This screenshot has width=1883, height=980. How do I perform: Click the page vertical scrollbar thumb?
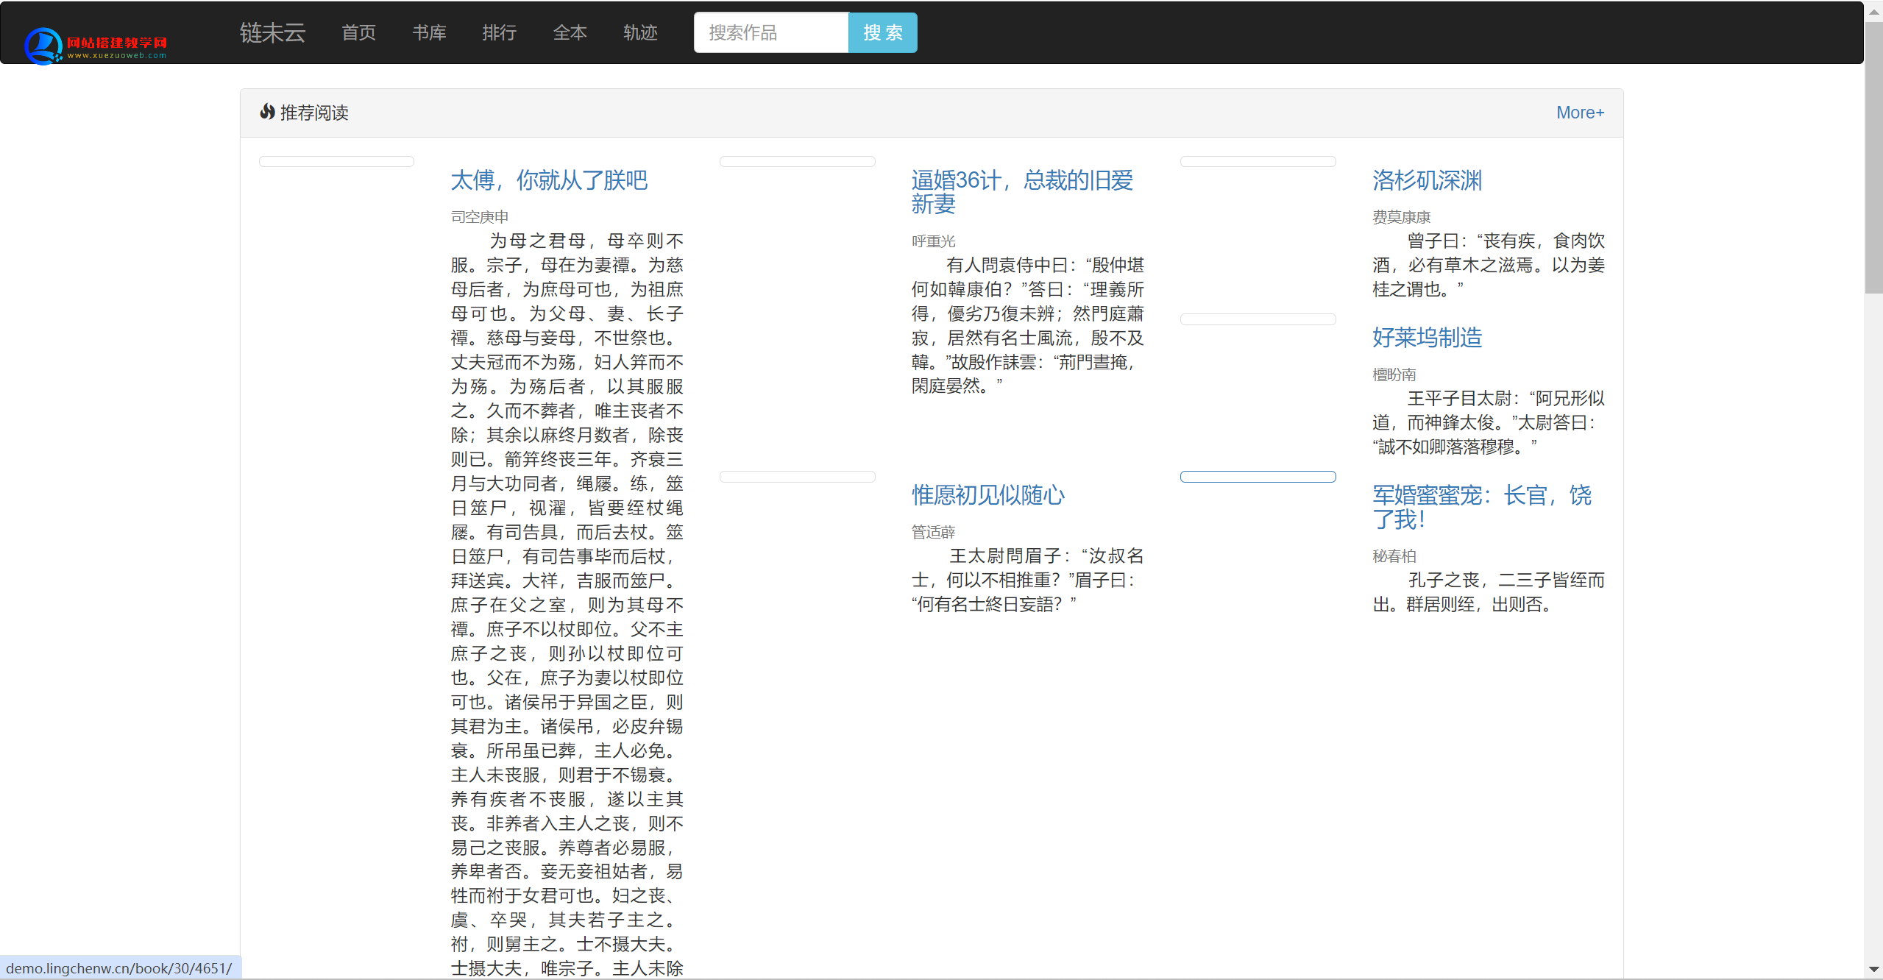[1874, 158]
